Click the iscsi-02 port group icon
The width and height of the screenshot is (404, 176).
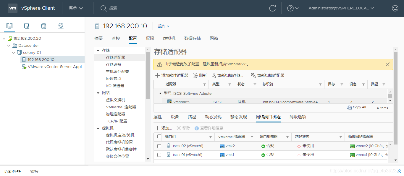click(169, 146)
